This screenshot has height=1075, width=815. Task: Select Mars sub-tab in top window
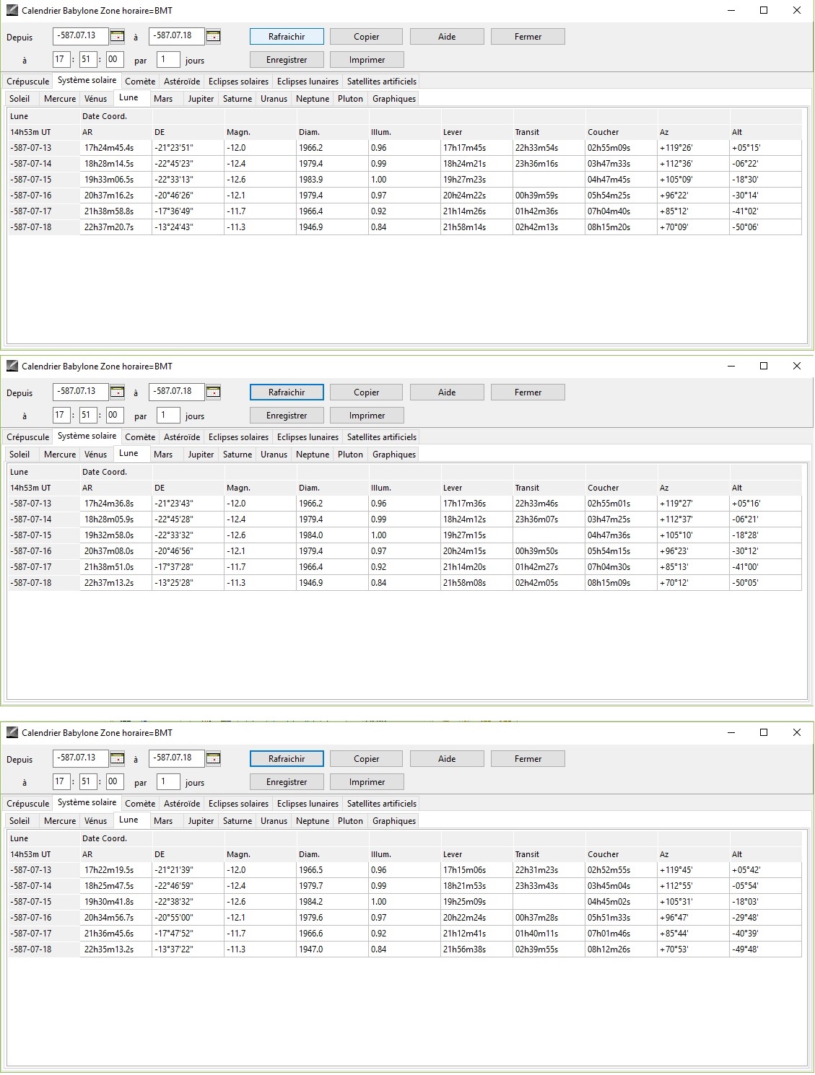pos(163,99)
